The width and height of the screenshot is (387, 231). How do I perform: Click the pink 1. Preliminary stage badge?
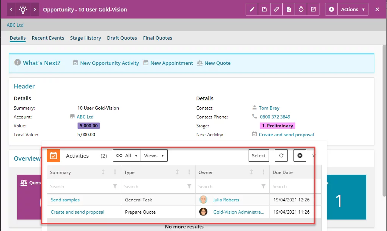[278, 125]
